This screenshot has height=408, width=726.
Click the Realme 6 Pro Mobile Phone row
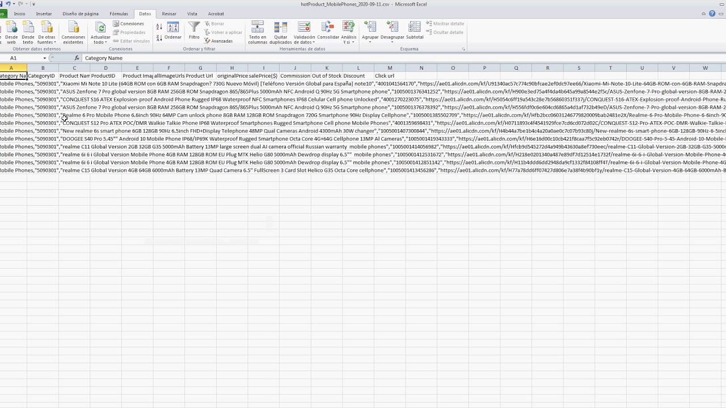tap(363, 115)
